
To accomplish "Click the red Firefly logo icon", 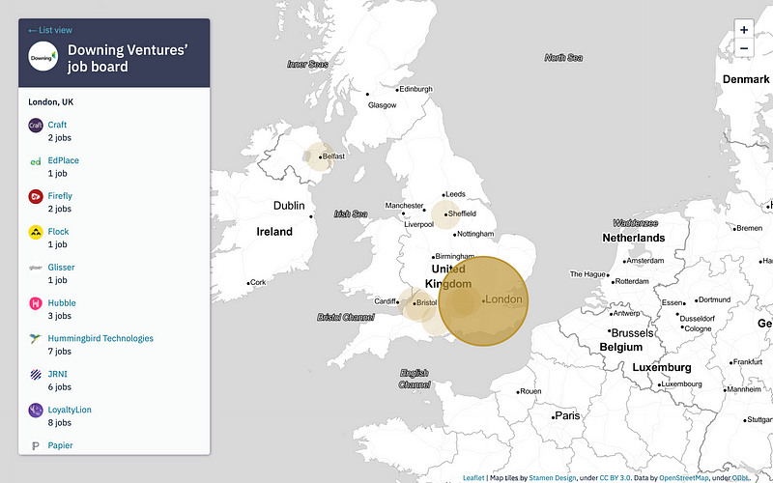I will coord(35,196).
